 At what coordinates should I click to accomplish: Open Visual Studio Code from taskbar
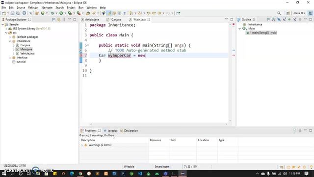click(140, 174)
